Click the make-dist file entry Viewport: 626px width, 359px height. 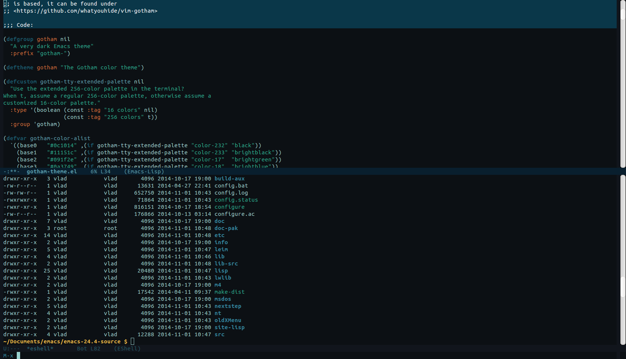[x=230, y=292]
